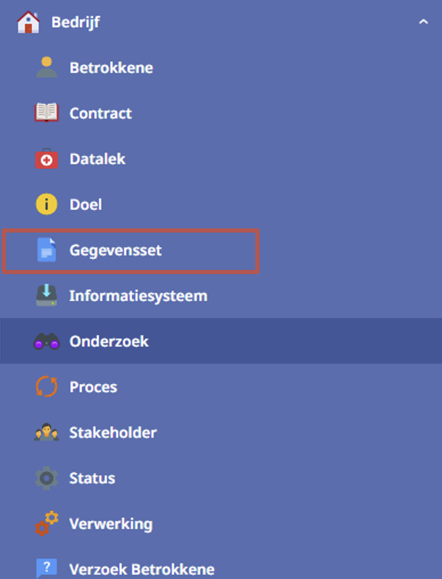Open the Status gear icon
The height and width of the screenshot is (579, 442).
click(x=46, y=478)
